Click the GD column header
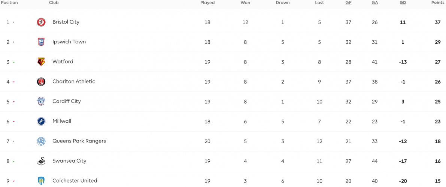The image size is (446, 187). (403, 3)
